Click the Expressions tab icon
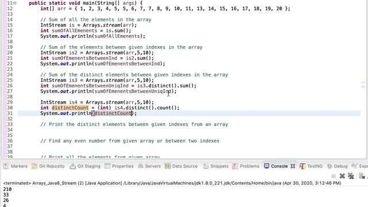The height and width of the screenshot is (207, 368). (354, 166)
